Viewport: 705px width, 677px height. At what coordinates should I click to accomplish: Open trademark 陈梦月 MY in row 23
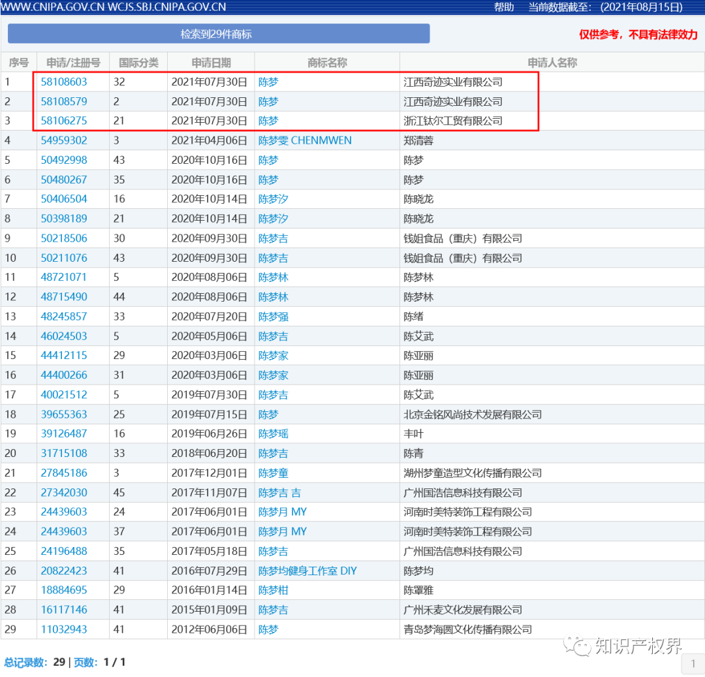(283, 512)
